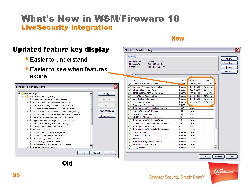Click bullet icon beside Firebox Model Upgrade
250x187 pixels.
tap(31, 123)
